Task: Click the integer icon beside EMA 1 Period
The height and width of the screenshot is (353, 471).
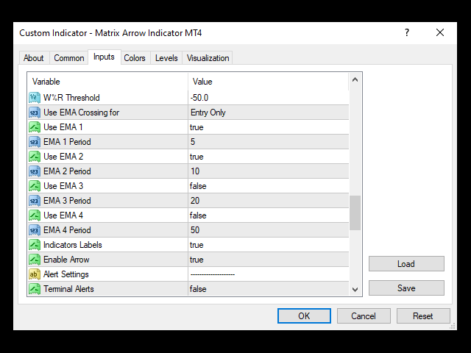Action: (35, 142)
